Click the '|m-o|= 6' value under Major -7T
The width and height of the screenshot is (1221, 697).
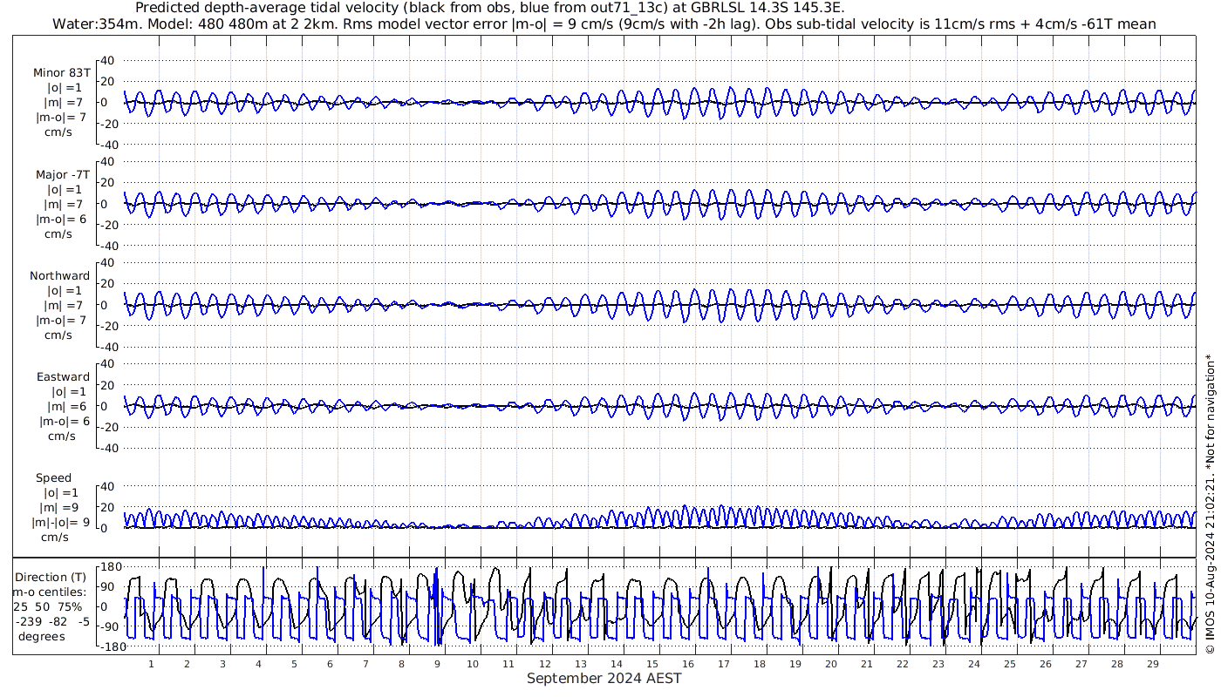point(60,219)
